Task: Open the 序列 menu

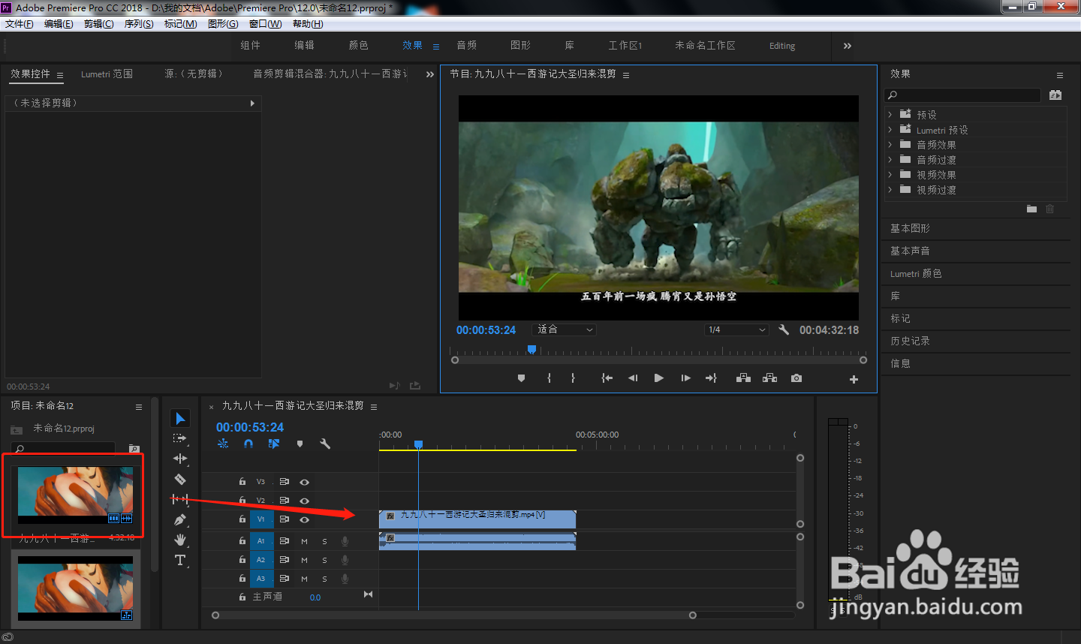Action: point(139,24)
